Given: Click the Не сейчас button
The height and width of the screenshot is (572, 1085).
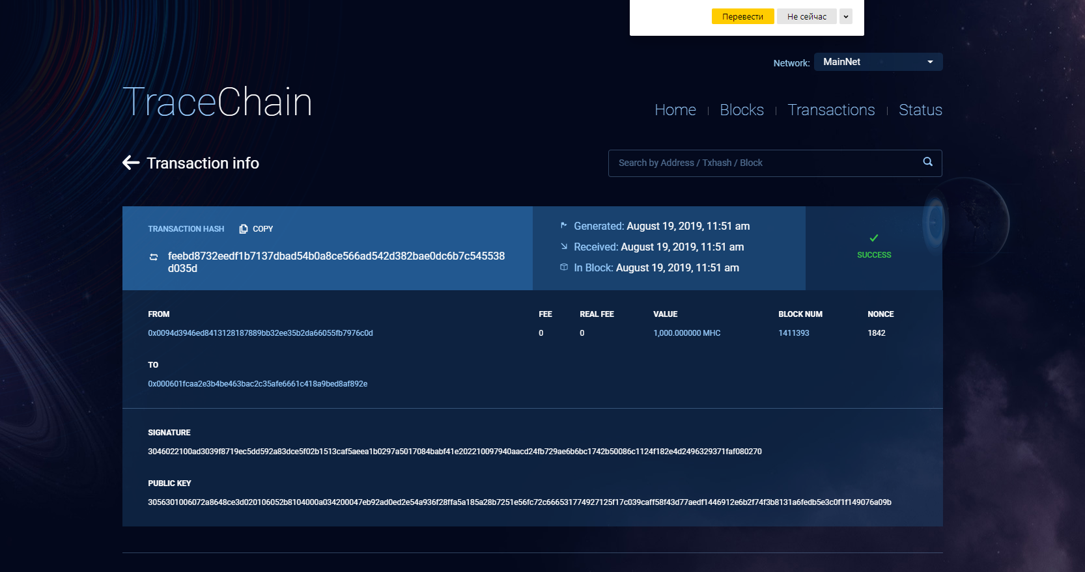Looking at the screenshot, I should coord(806,17).
